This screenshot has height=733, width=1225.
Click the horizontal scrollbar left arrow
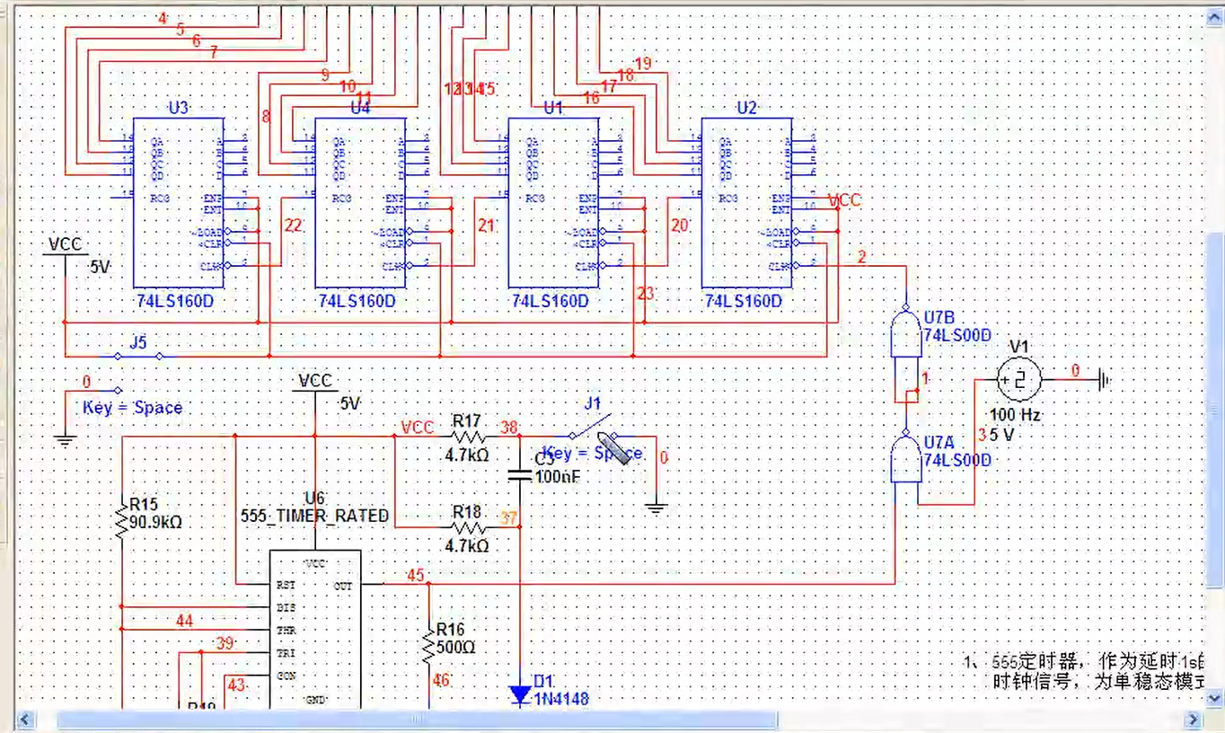[x=25, y=720]
